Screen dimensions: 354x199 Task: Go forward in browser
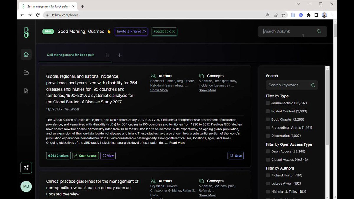30,15
